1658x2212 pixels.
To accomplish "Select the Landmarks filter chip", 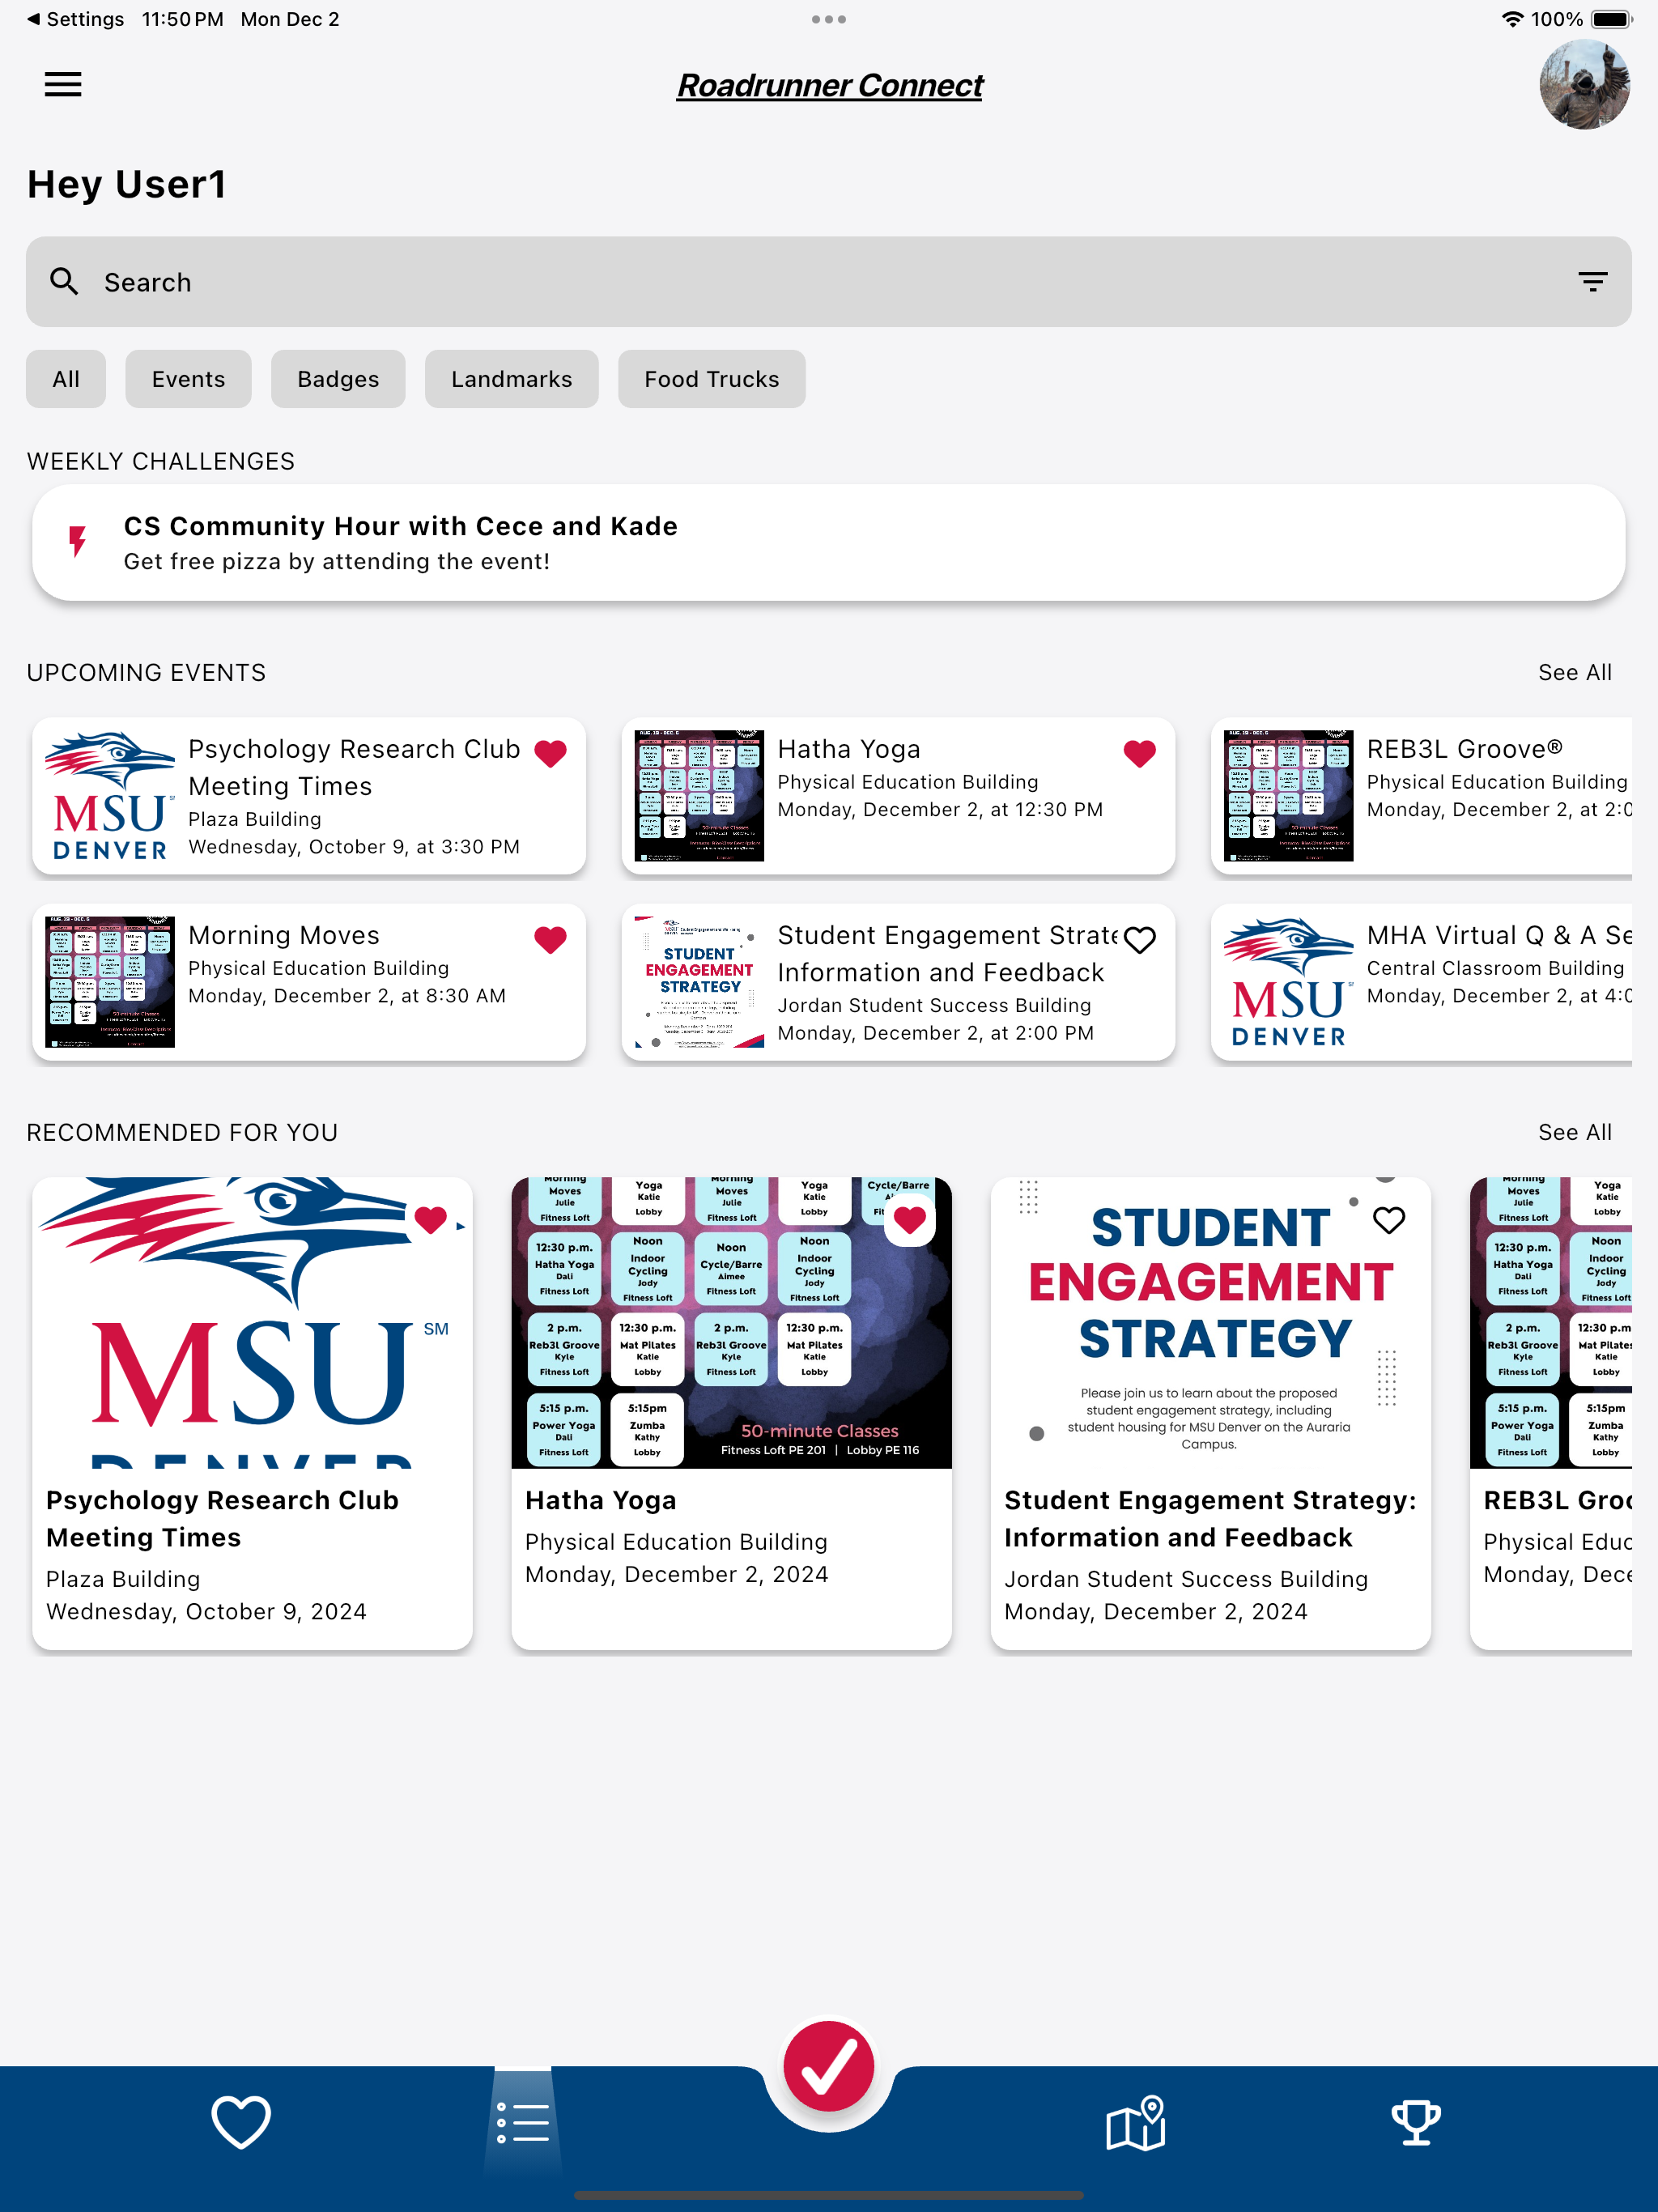I will pos(511,379).
